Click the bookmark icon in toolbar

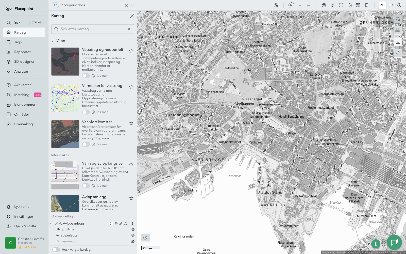point(367,5)
